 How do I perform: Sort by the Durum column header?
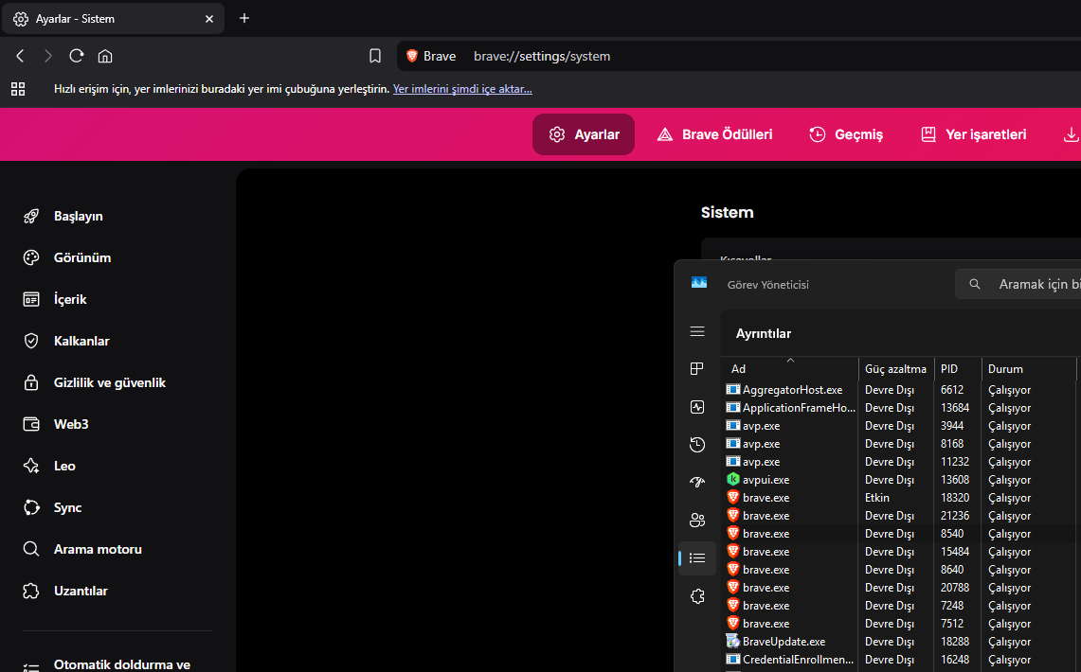point(1029,368)
